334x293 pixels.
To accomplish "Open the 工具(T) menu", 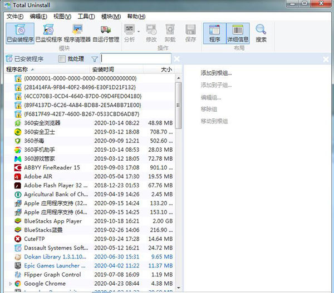I will coord(86,16).
